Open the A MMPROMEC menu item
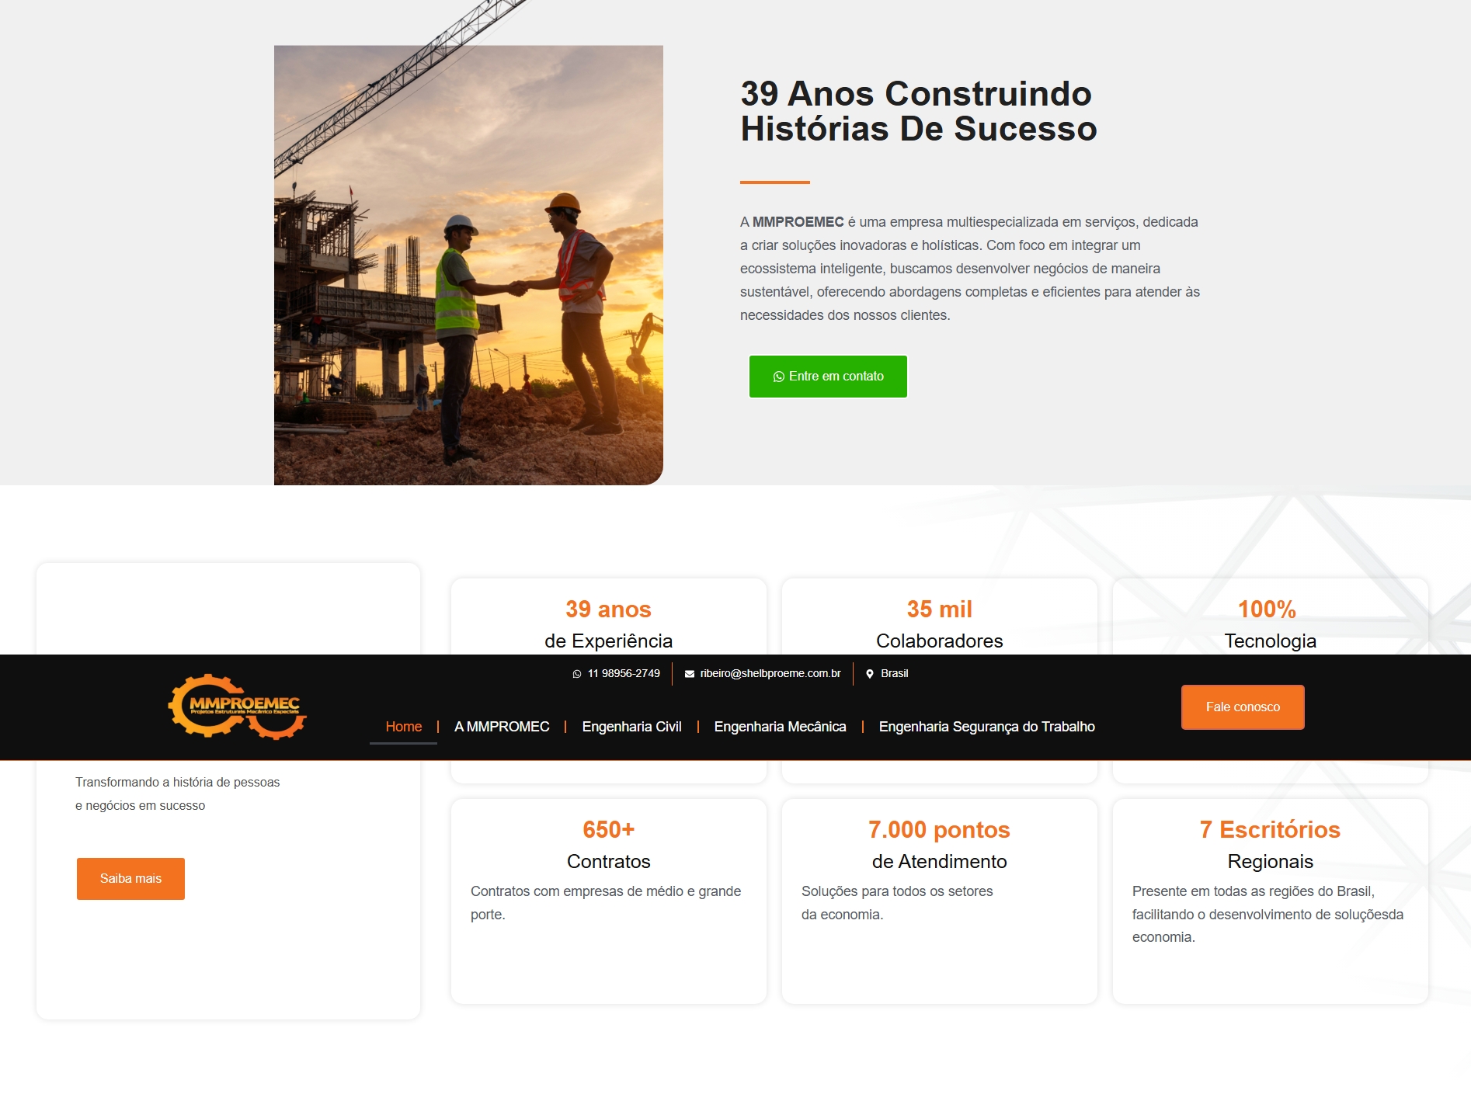Screen dimensions: 1471x1094 (502, 727)
